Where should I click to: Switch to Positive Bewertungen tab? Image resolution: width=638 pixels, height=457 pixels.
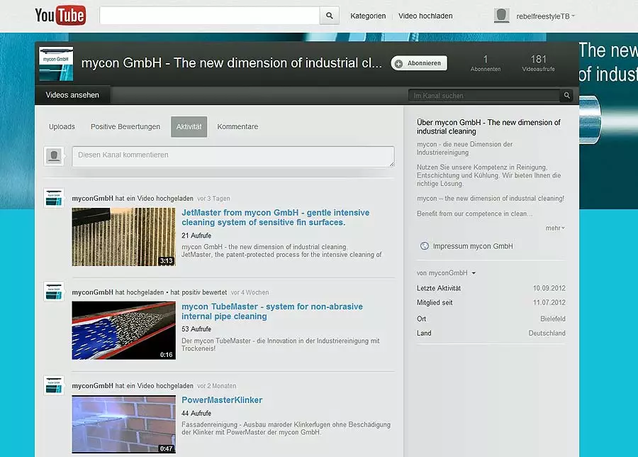(125, 127)
